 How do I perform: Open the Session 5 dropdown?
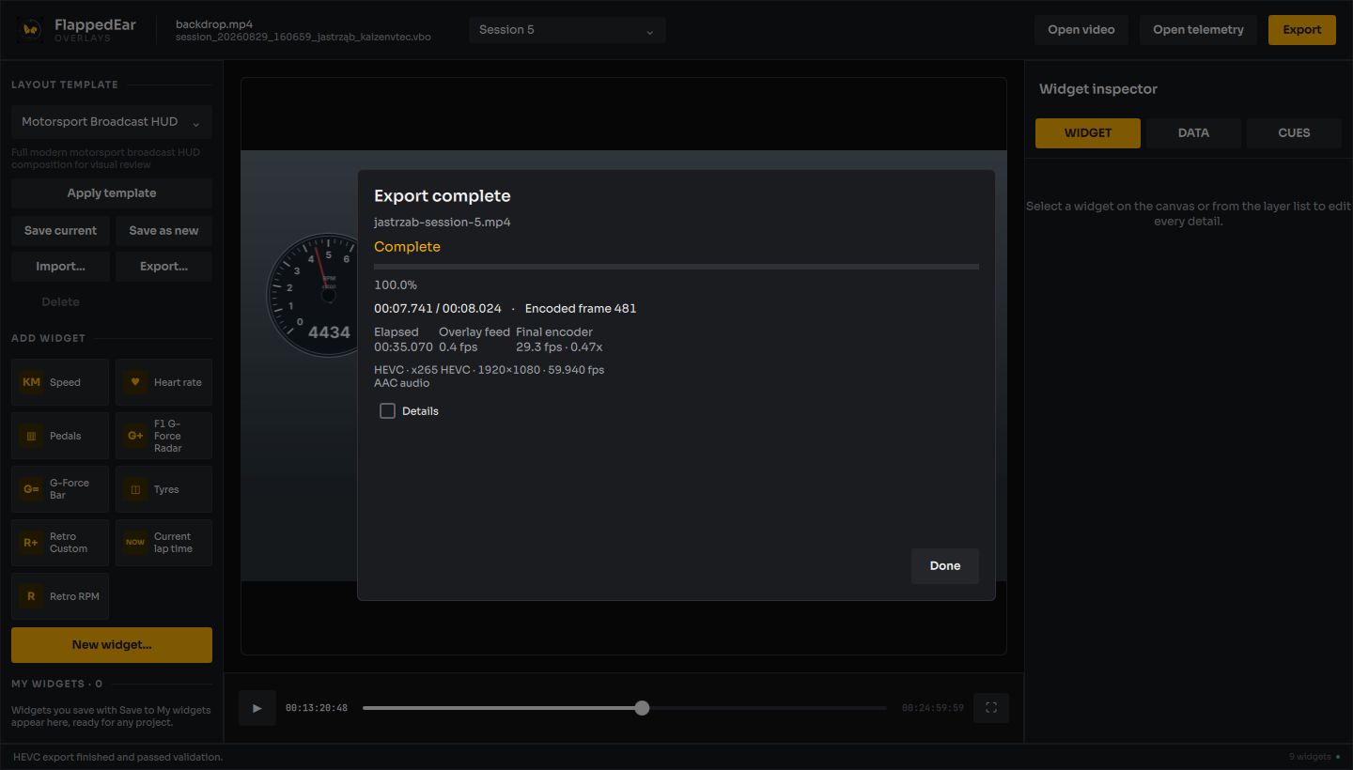(x=568, y=30)
